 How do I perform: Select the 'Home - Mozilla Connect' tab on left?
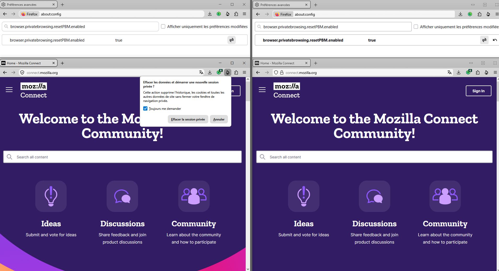click(29, 63)
